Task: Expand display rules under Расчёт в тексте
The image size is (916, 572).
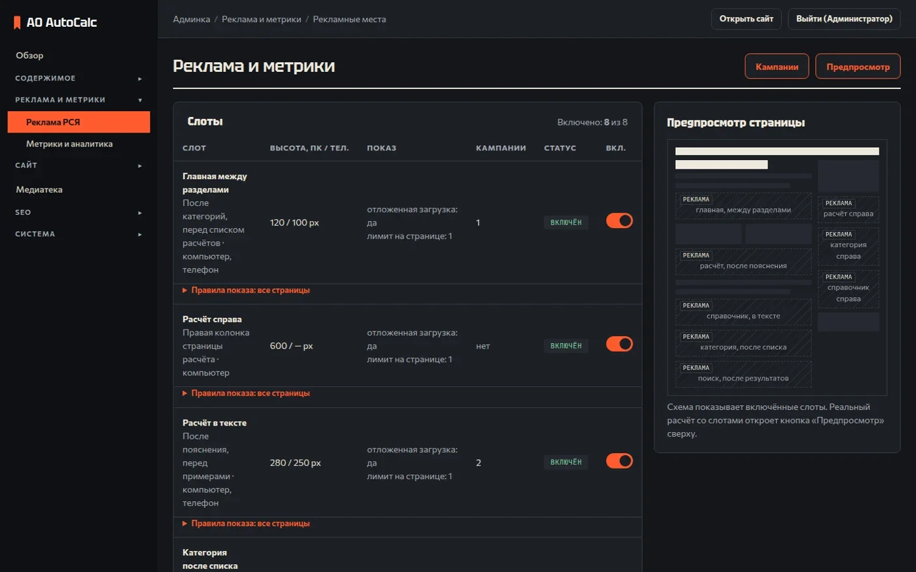Action: click(247, 524)
